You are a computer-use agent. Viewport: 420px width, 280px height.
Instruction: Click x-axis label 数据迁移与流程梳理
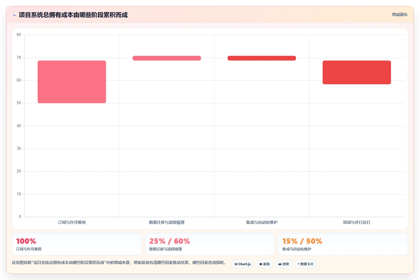point(167,222)
